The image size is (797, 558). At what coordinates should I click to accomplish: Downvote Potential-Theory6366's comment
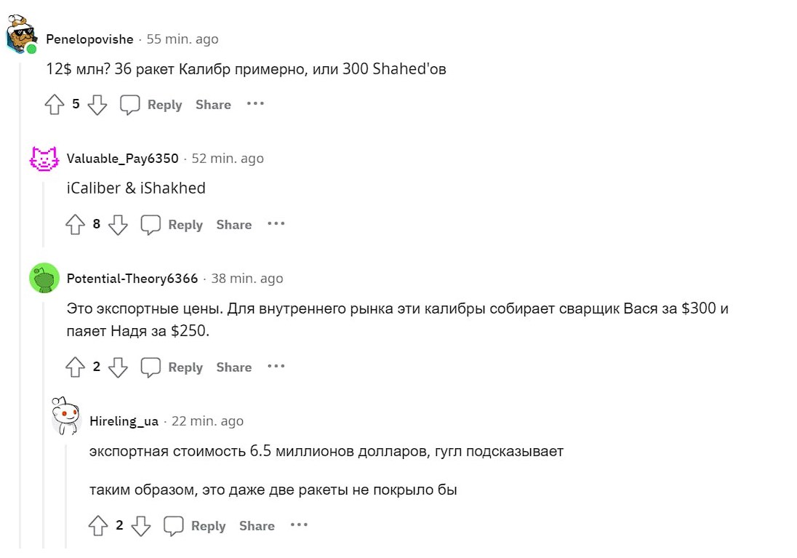click(x=118, y=367)
